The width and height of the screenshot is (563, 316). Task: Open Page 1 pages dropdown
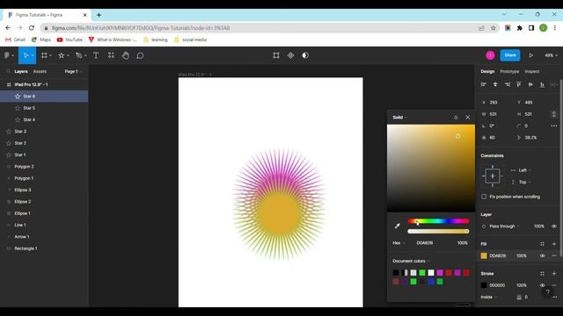click(73, 72)
